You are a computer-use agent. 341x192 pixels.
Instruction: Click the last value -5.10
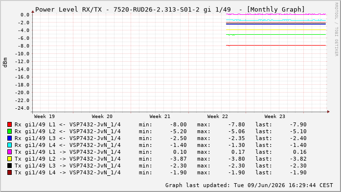point(298,131)
